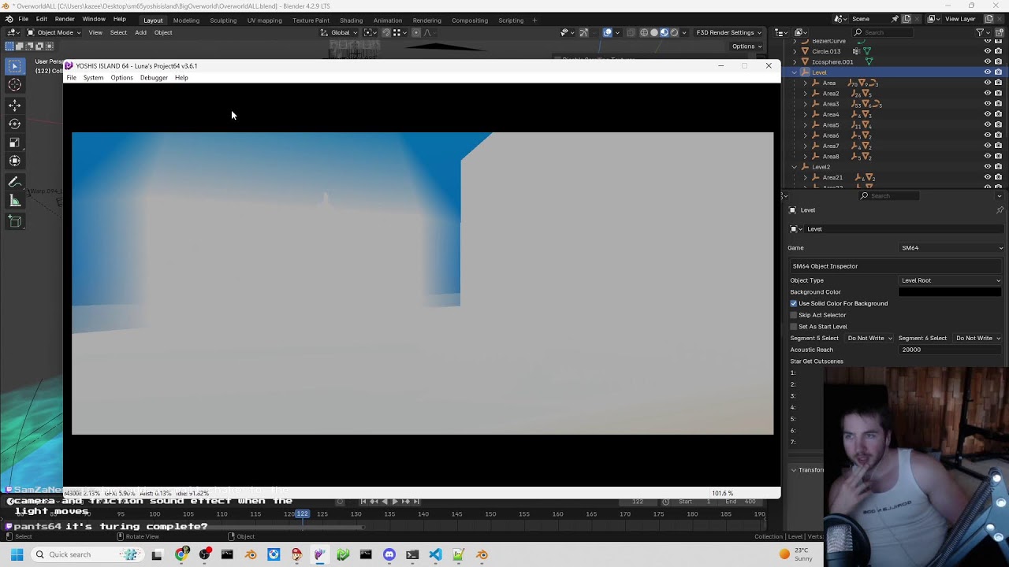Click the Windows Start button
This screenshot has width=1009, height=567.
coord(17,554)
